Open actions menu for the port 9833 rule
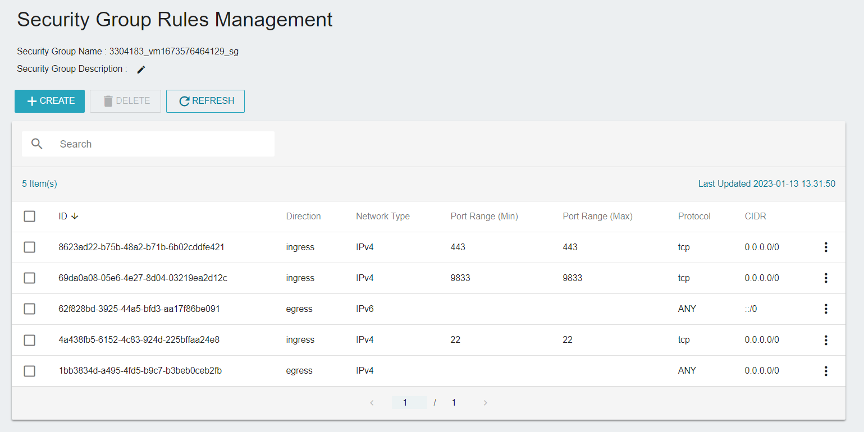 (825, 278)
